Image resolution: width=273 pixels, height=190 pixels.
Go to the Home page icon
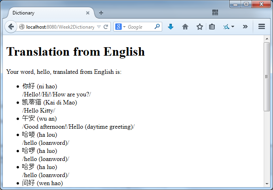tap(185, 27)
